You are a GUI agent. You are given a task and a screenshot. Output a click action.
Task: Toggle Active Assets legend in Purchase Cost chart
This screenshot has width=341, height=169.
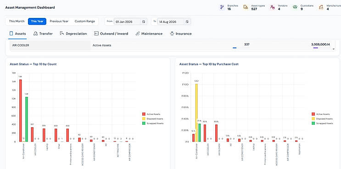tap(320, 114)
